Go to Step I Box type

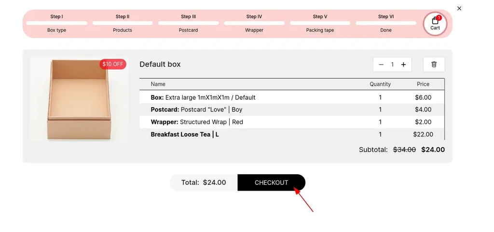(57, 23)
